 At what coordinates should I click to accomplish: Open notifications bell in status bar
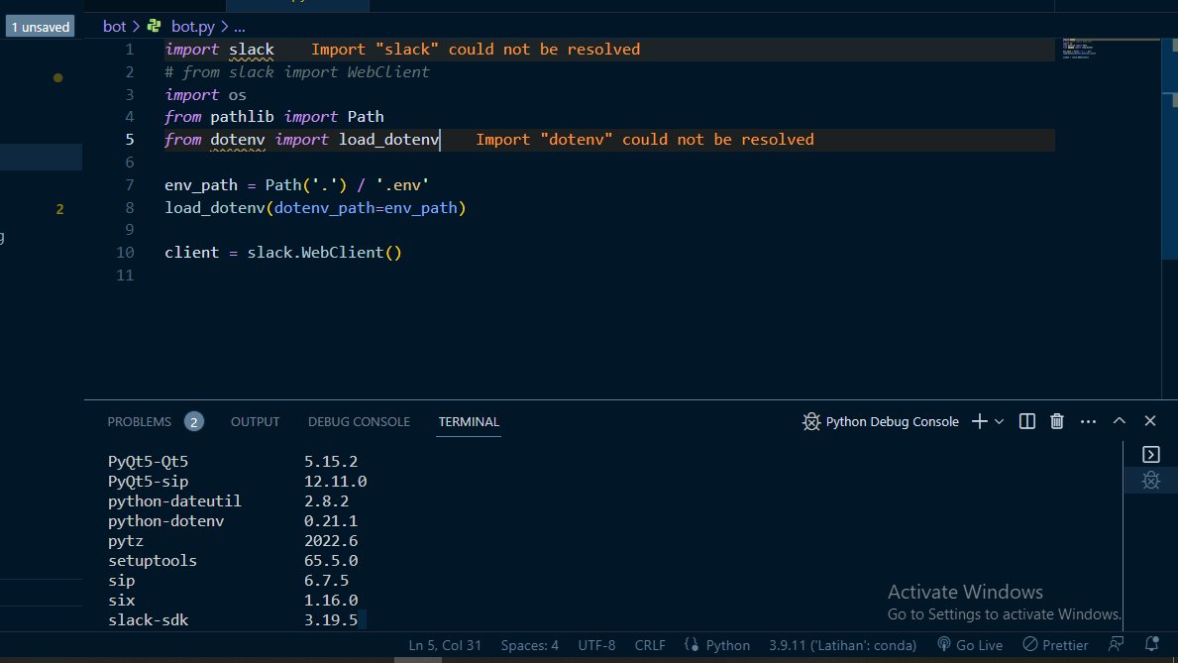point(1151,644)
